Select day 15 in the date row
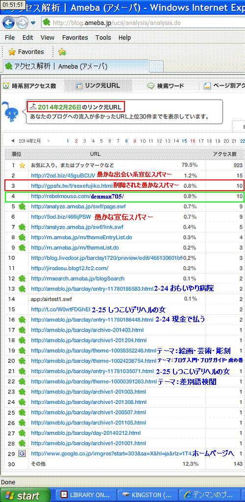Image resolution: width=245 pixels, height=502 pixels. click(184, 141)
